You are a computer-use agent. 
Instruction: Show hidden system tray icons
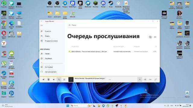pyautogui.click(x=165, y=106)
